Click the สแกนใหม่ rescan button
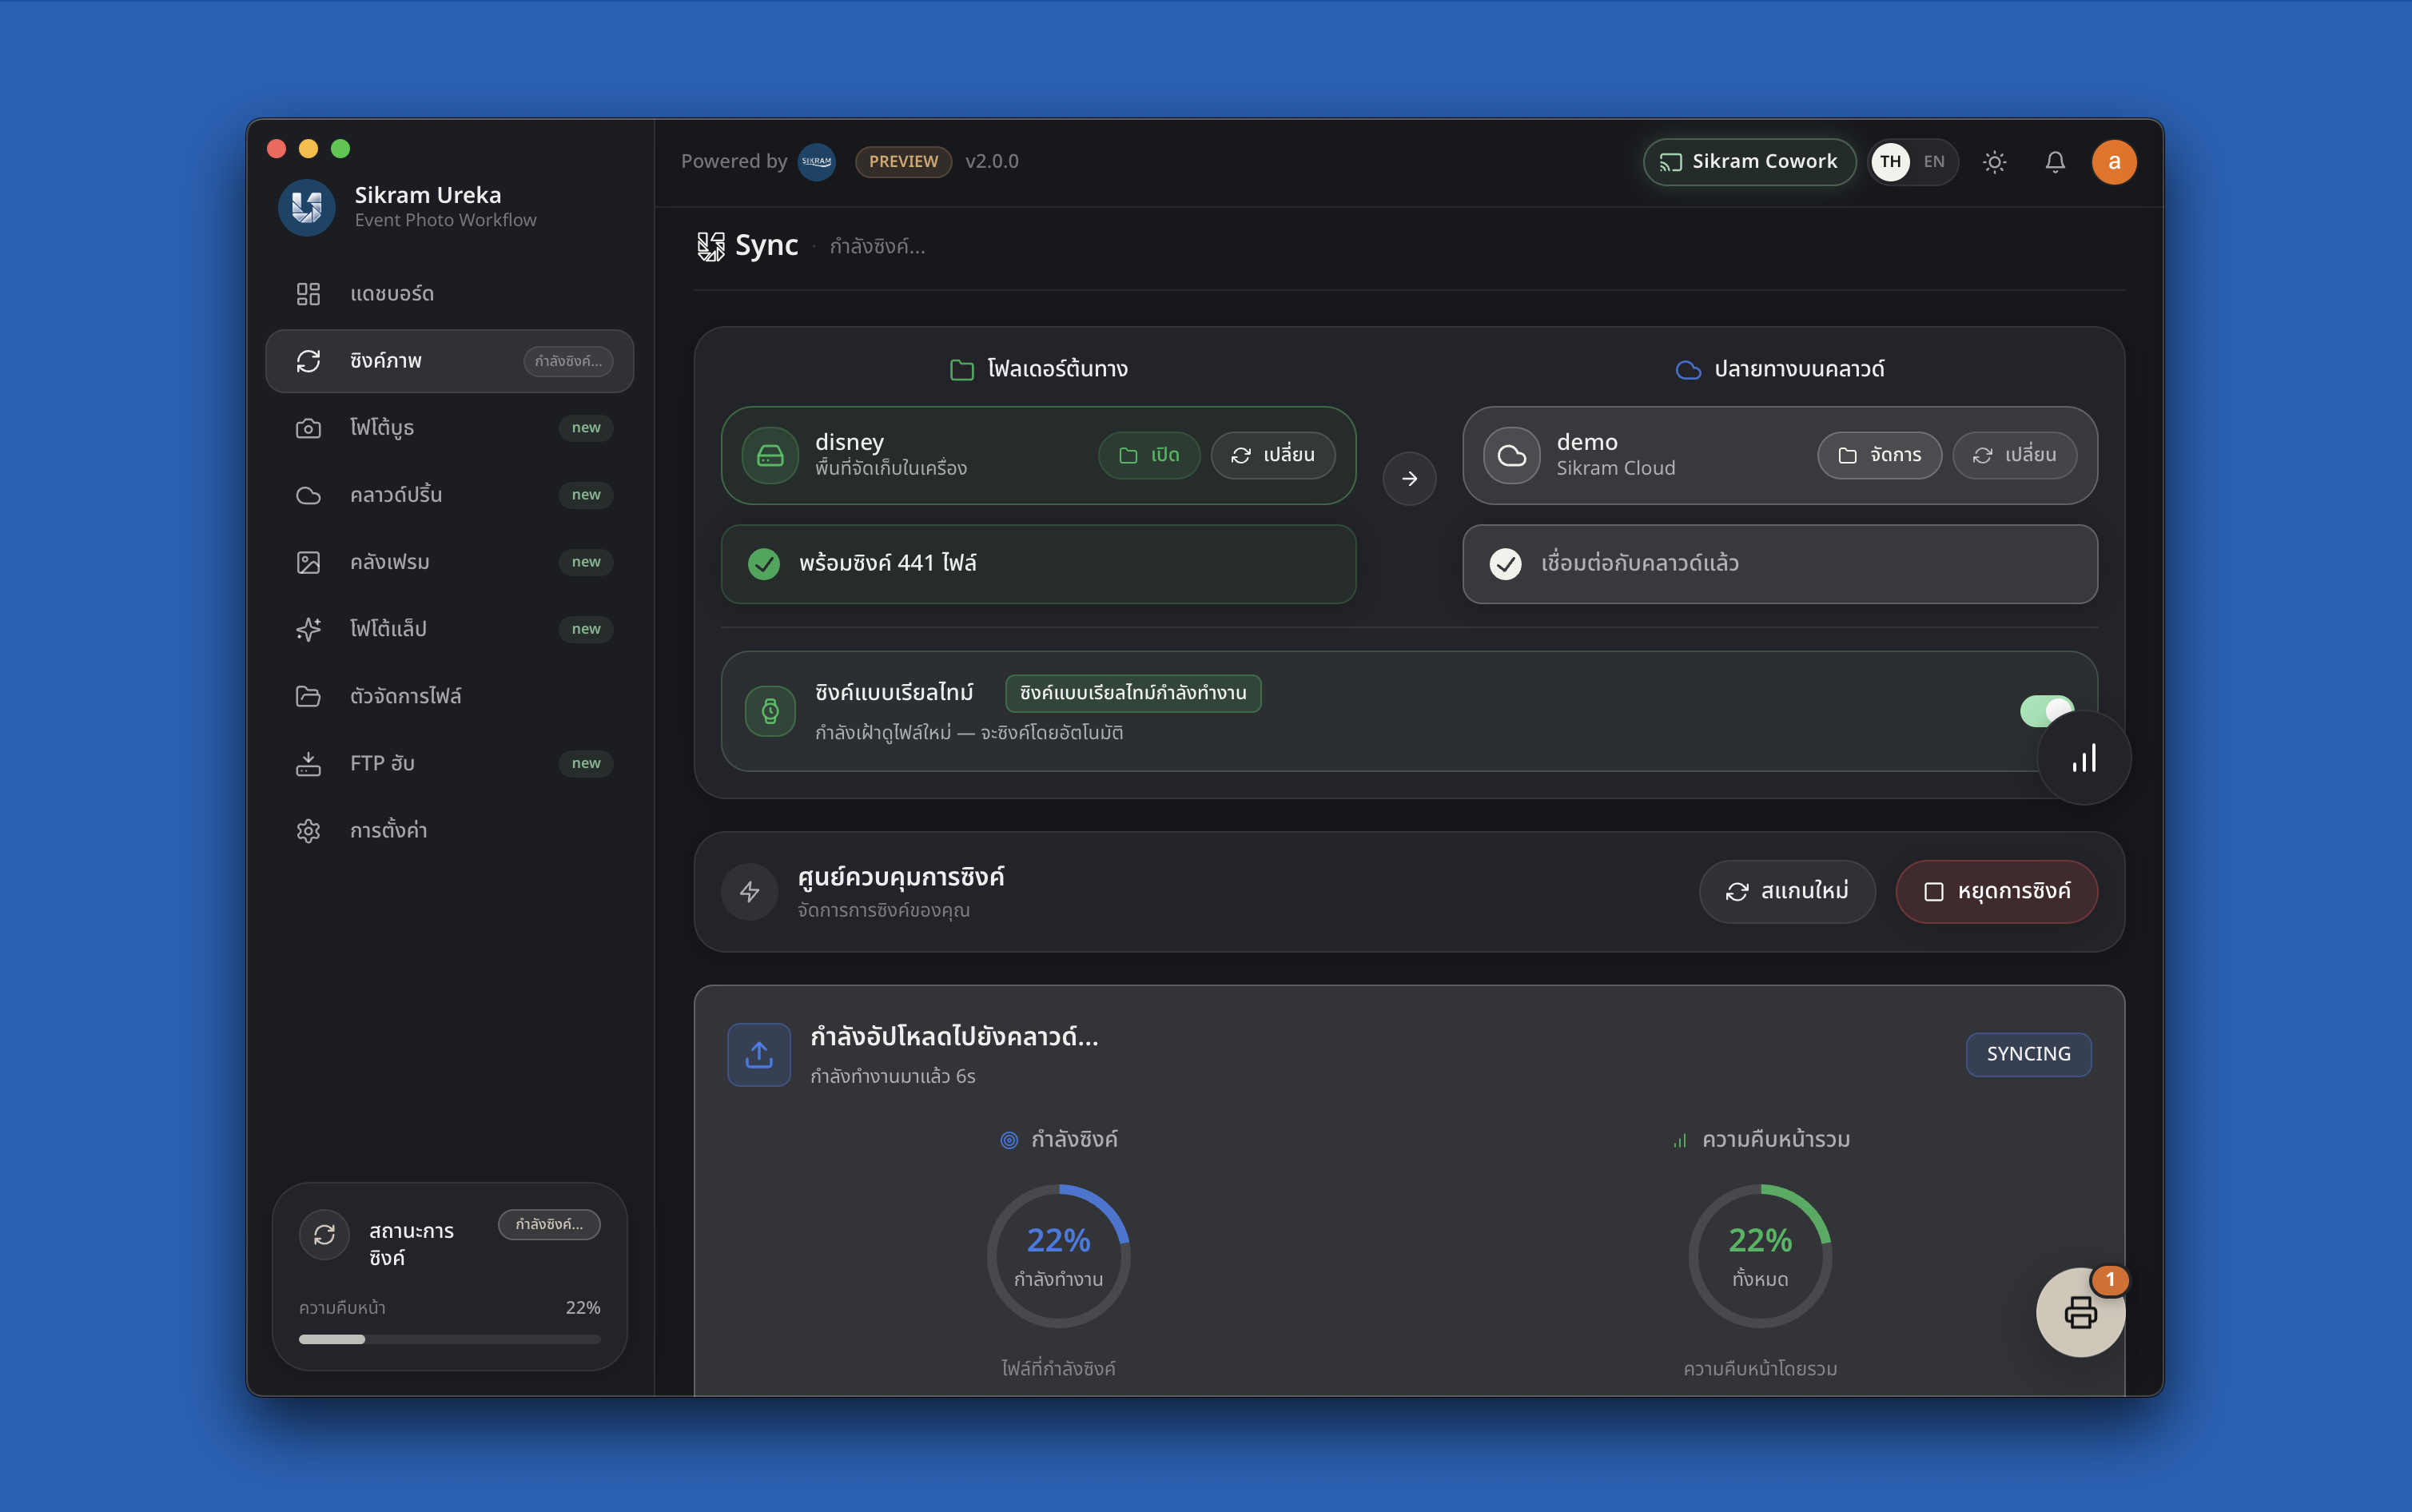 (x=1787, y=891)
